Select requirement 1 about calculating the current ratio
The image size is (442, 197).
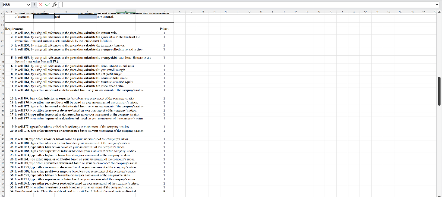coord(66,33)
